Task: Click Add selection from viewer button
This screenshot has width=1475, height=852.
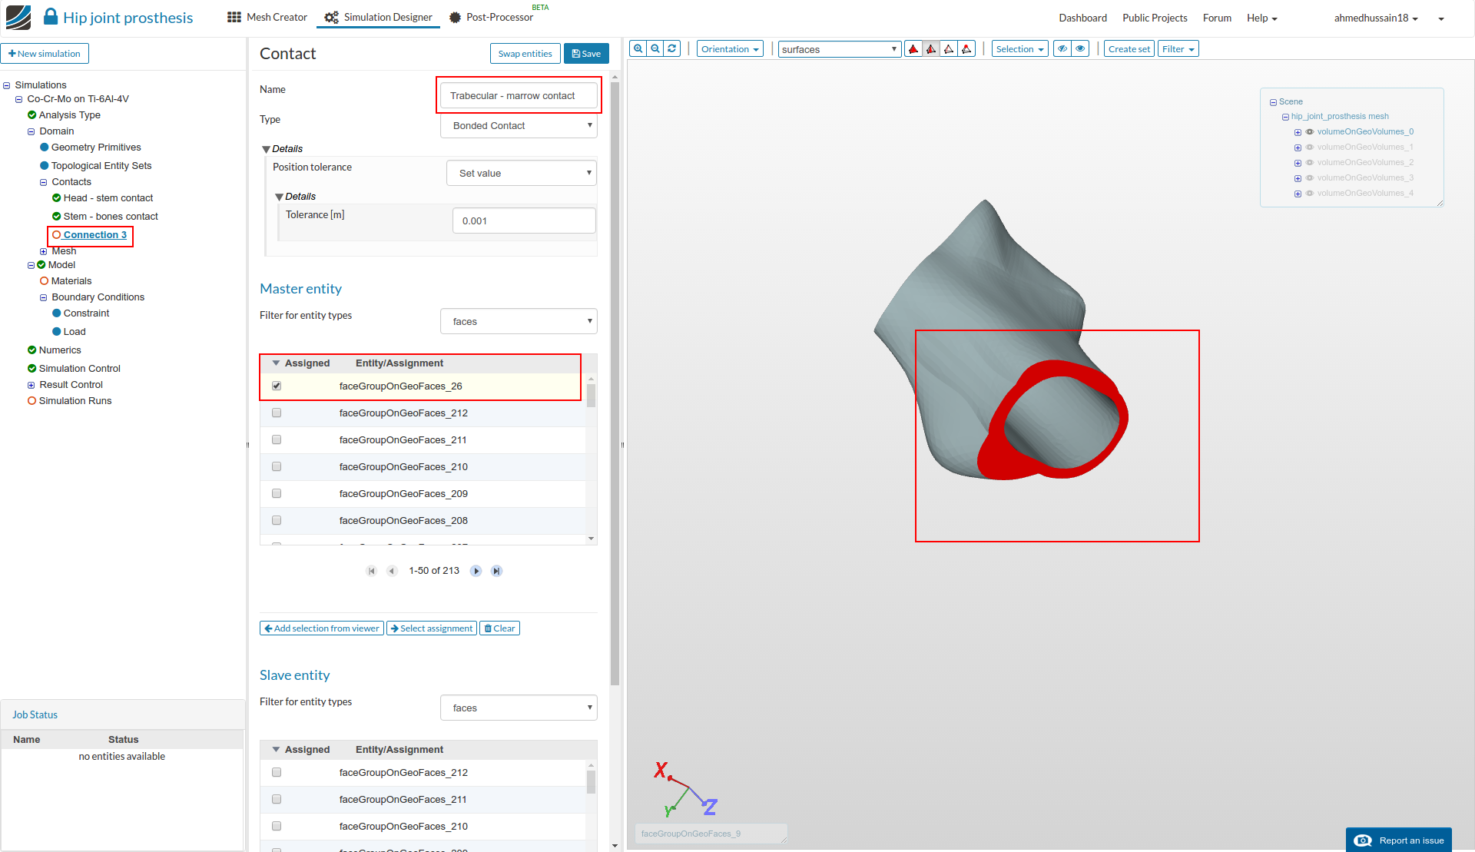Action: point(322,628)
